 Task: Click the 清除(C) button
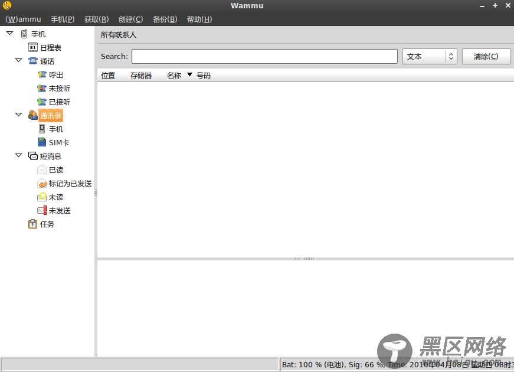pyautogui.click(x=486, y=57)
